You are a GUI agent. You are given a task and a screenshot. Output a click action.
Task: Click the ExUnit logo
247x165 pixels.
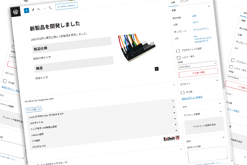tap(172, 138)
